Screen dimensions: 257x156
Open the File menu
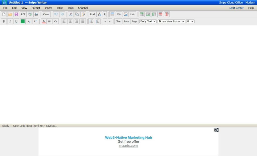(x=5, y=8)
